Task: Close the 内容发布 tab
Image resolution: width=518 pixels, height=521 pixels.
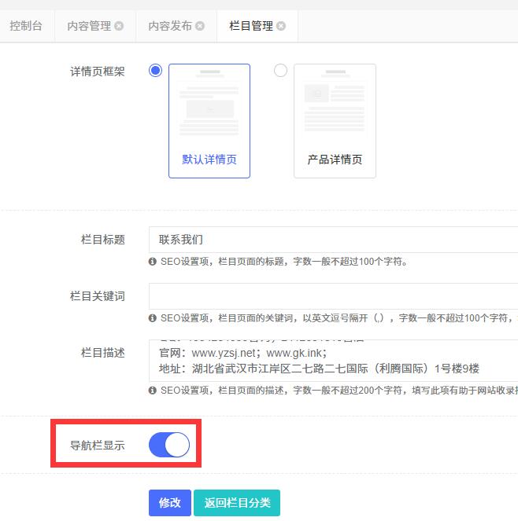Action: (x=200, y=26)
